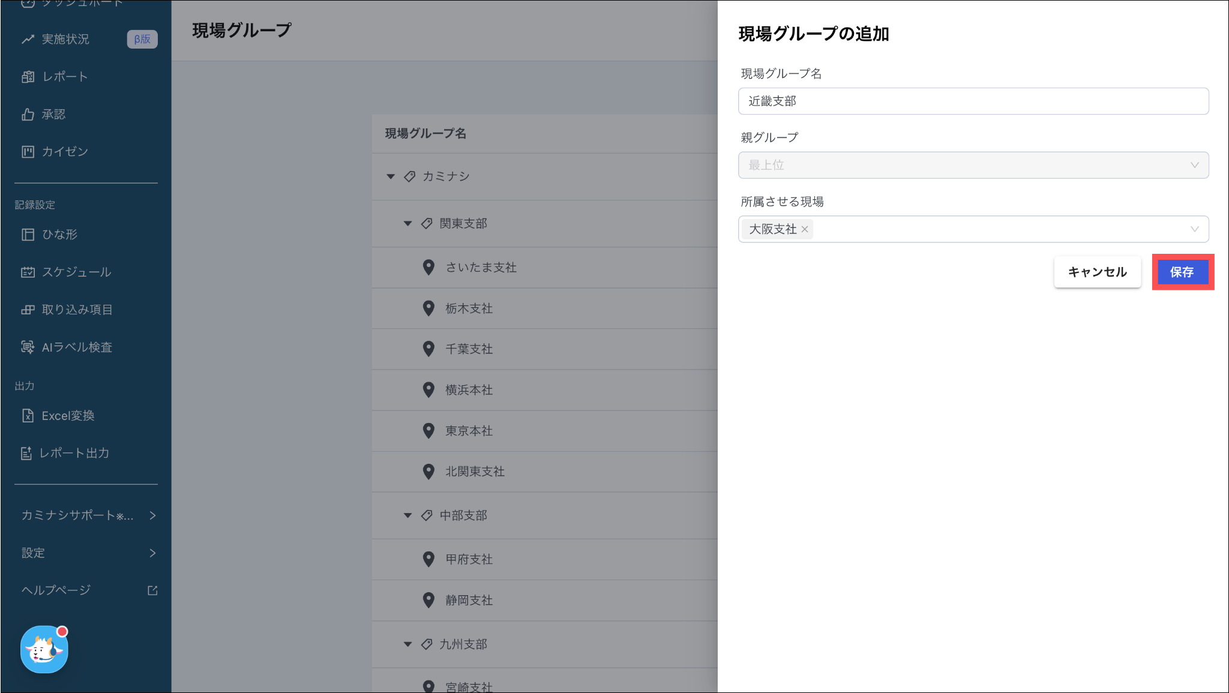Open the 所属させる現場 dropdown arrow
This screenshot has width=1229, height=693.
(1194, 229)
